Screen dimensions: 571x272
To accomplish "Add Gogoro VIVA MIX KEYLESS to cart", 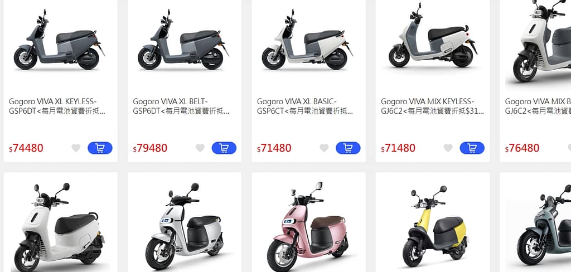I will 472,148.
